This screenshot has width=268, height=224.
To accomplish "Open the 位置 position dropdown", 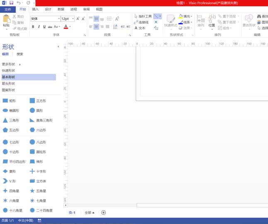I will [x=212, y=21].
